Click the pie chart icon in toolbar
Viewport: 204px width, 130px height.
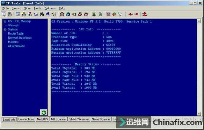click(114, 14)
